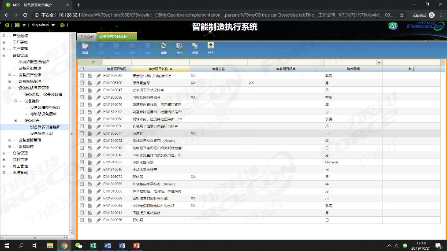Open form view icon for row EM1810056
This screenshot has height=251, width=447.
89,220
